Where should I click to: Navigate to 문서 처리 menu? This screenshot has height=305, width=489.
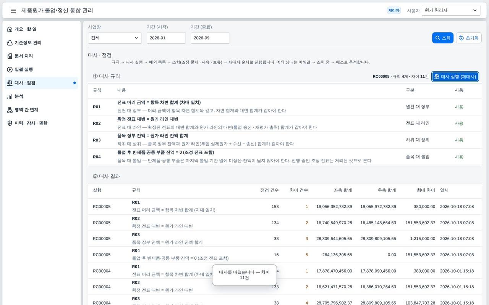coord(42,56)
